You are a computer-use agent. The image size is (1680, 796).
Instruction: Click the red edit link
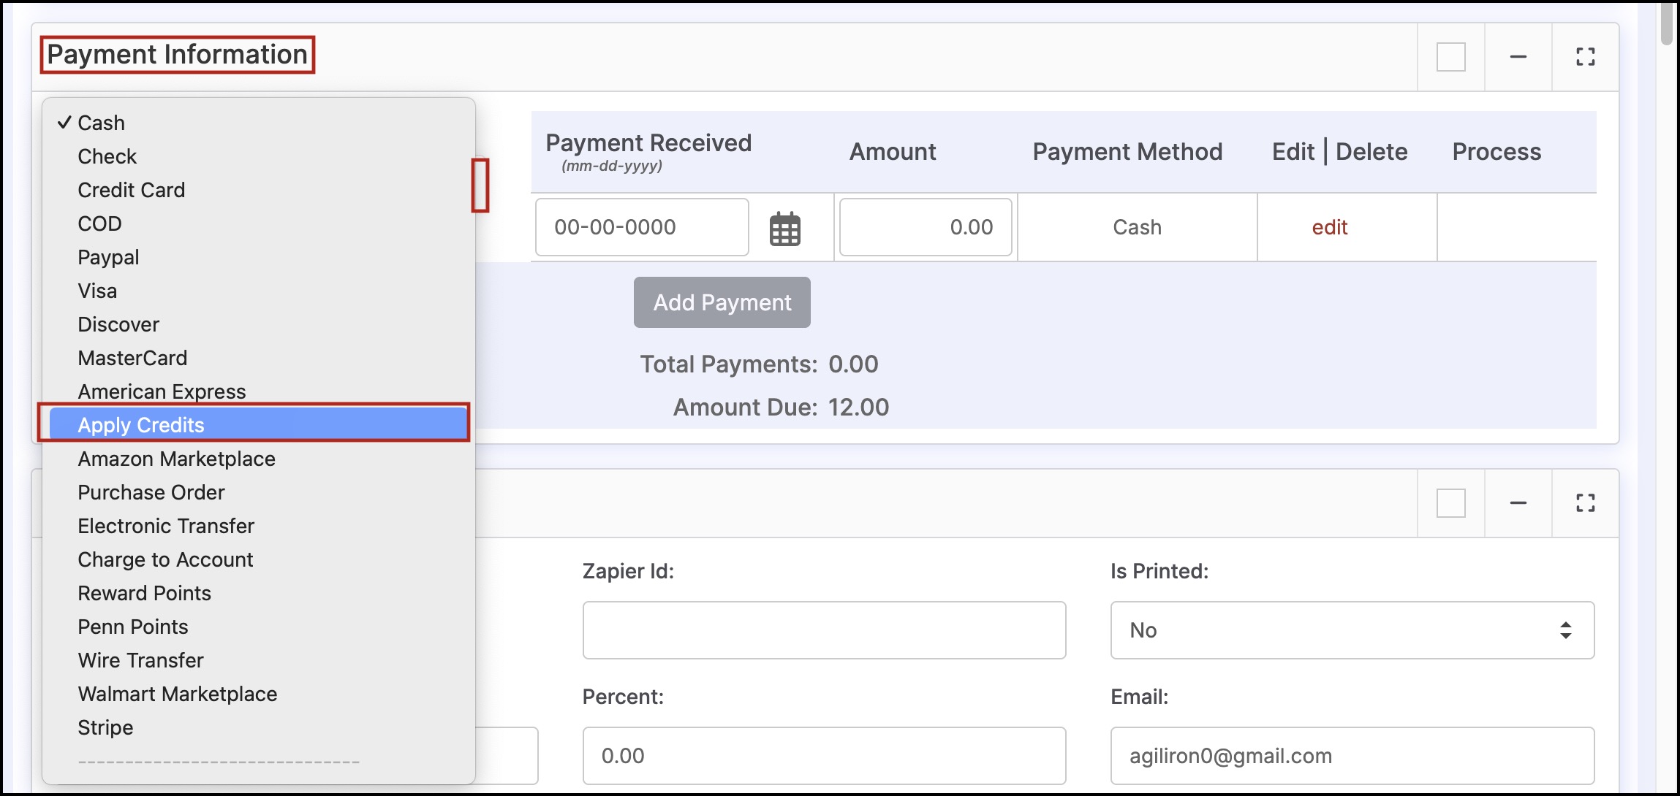pos(1329,227)
